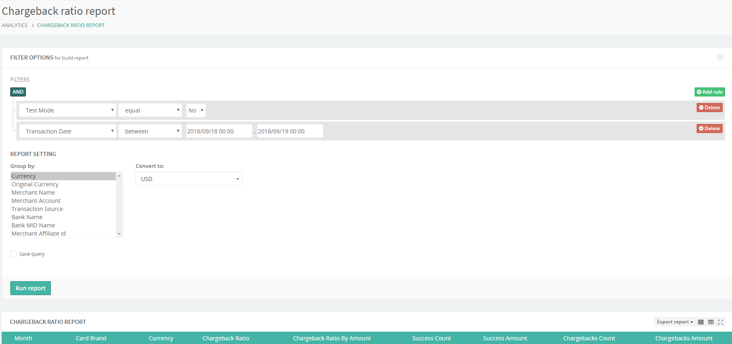The width and height of the screenshot is (732, 344).
Task: Select Merchant Affiliate Id in Group by list
Action: pyautogui.click(x=63, y=234)
